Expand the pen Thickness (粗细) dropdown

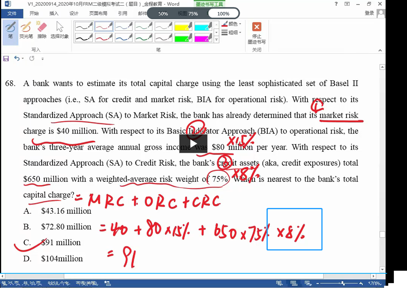coord(232,33)
